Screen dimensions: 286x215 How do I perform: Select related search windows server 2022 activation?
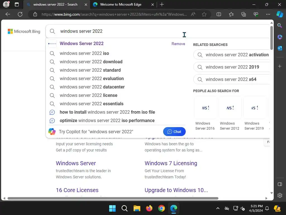231,55
